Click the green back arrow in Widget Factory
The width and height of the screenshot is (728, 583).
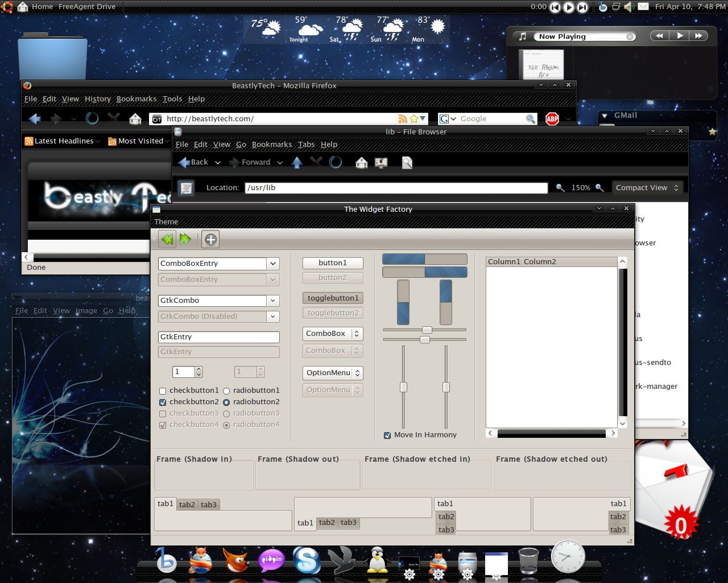pyautogui.click(x=167, y=239)
